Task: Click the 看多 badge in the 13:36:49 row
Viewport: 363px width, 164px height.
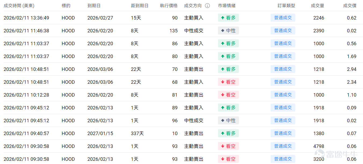Action: 228,18
